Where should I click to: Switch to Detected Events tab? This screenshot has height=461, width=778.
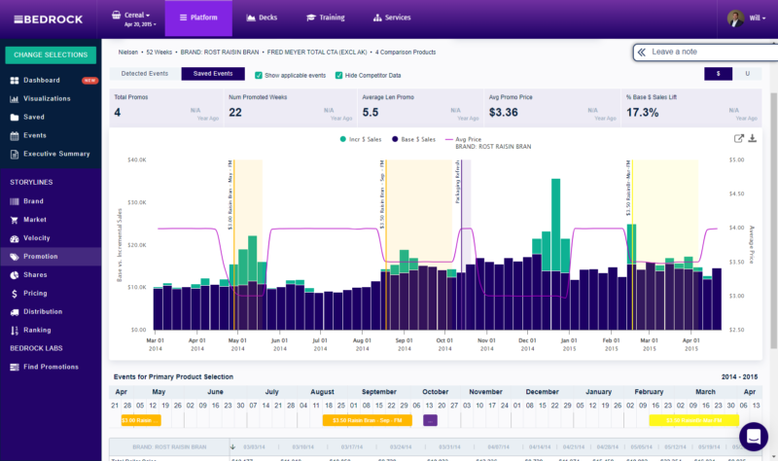[144, 74]
